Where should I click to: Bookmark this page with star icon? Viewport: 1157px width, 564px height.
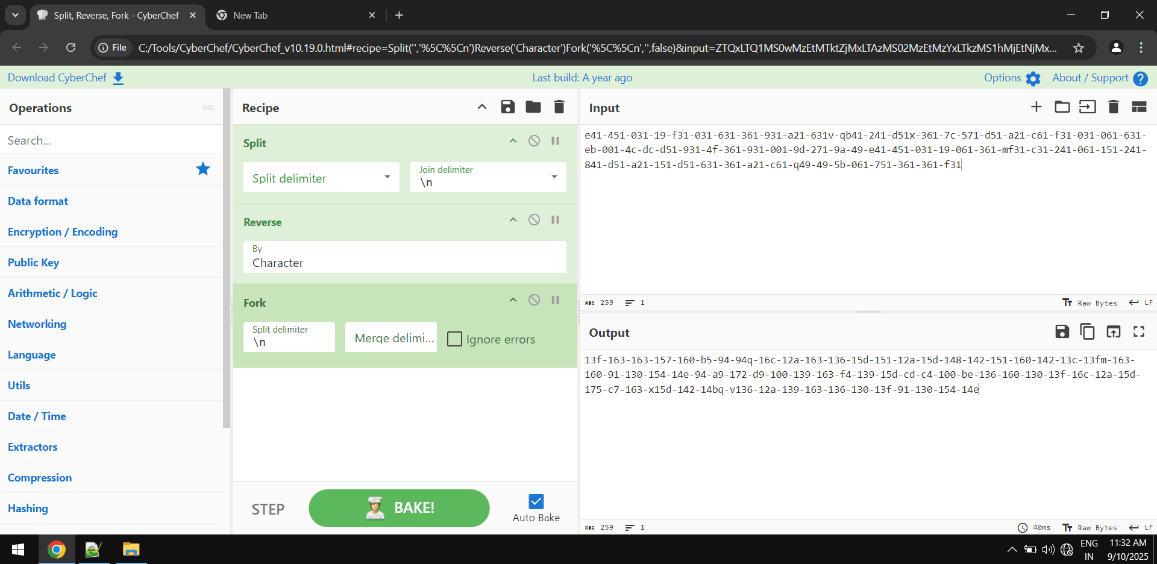[x=1078, y=48]
